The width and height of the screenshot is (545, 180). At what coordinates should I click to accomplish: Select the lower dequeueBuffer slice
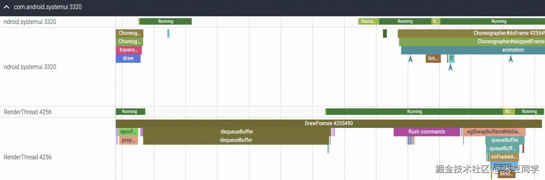tap(236, 140)
